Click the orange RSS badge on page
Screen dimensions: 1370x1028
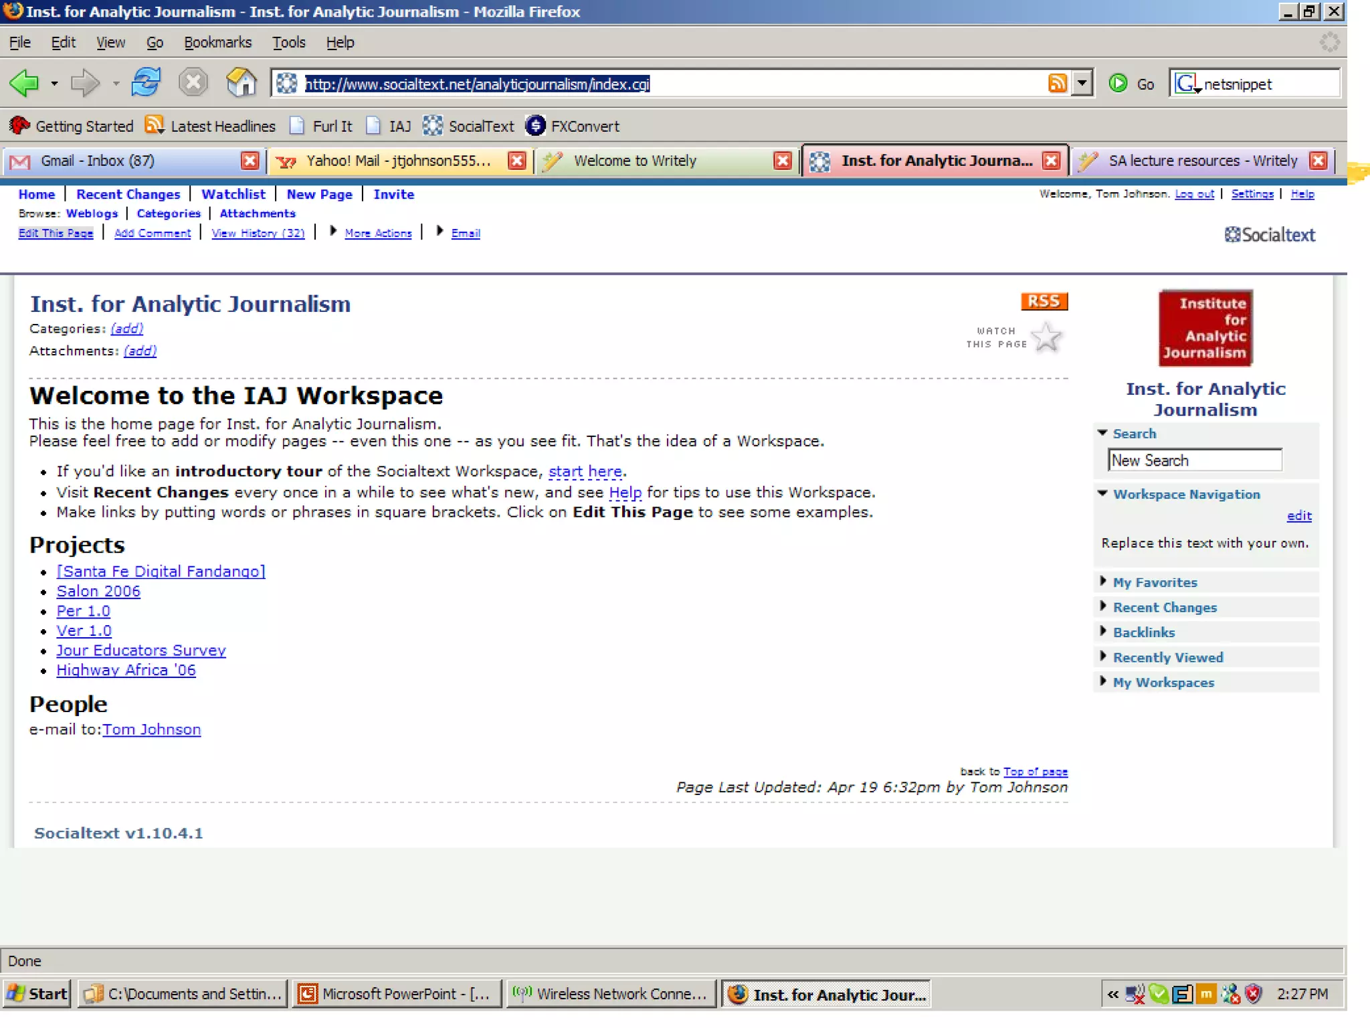[x=1044, y=301]
